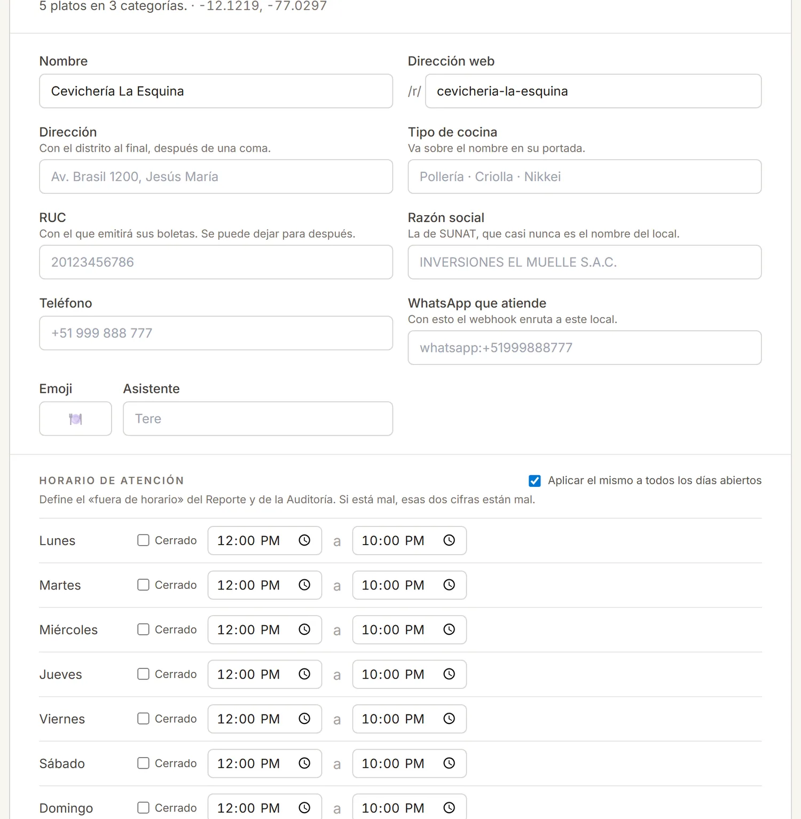Edit the Dirección web slug field
The height and width of the screenshot is (819, 801).
[x=593, y=91]
